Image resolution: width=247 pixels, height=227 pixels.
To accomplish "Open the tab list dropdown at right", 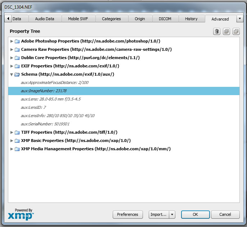I will pyautogui.click(x=240, y=19).
